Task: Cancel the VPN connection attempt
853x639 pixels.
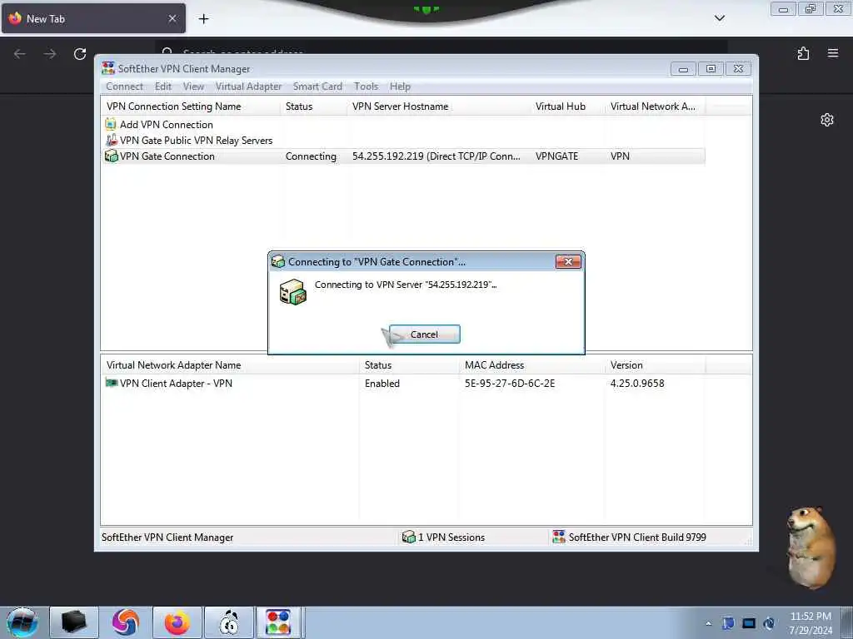Action: coord(424,334)
